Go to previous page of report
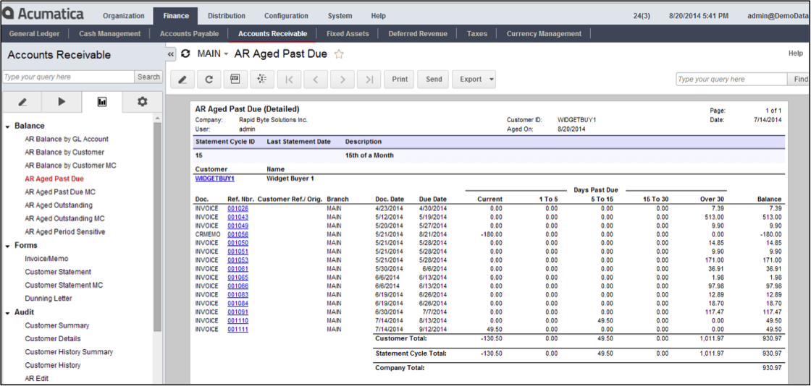This screenshot has width=811, height=386. [x=316, y=80]
